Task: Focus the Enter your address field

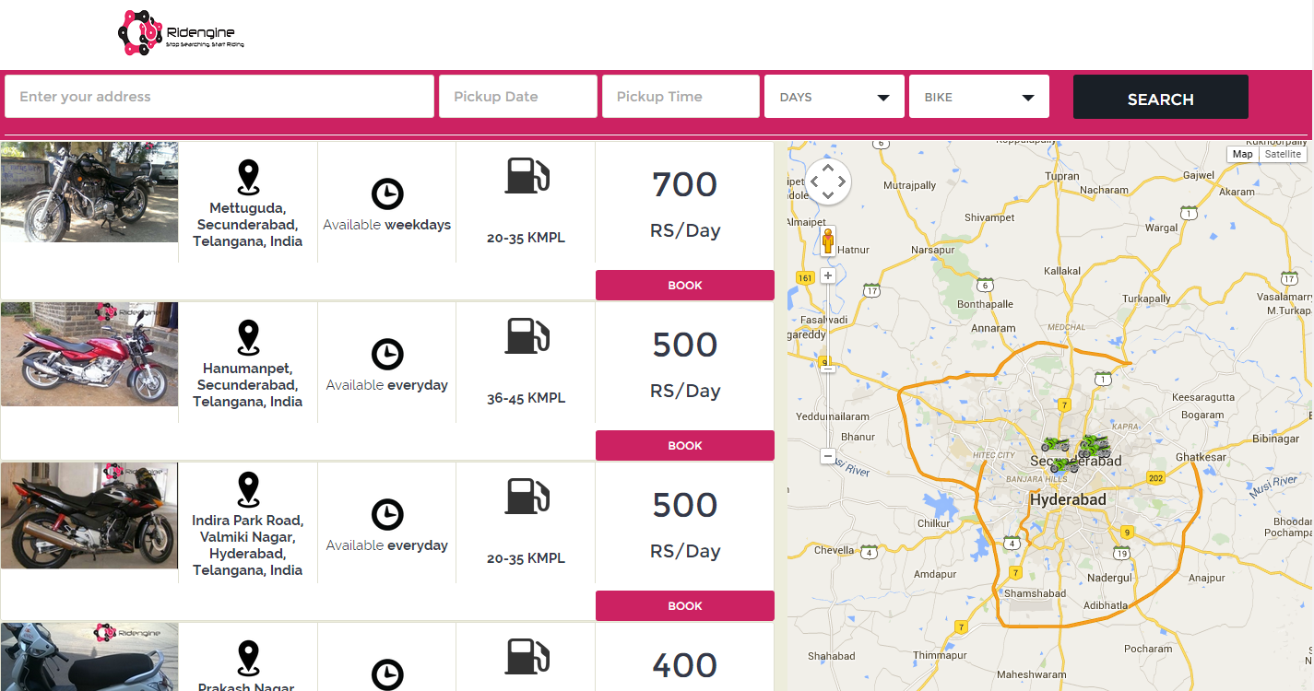Action: [219, 97]
